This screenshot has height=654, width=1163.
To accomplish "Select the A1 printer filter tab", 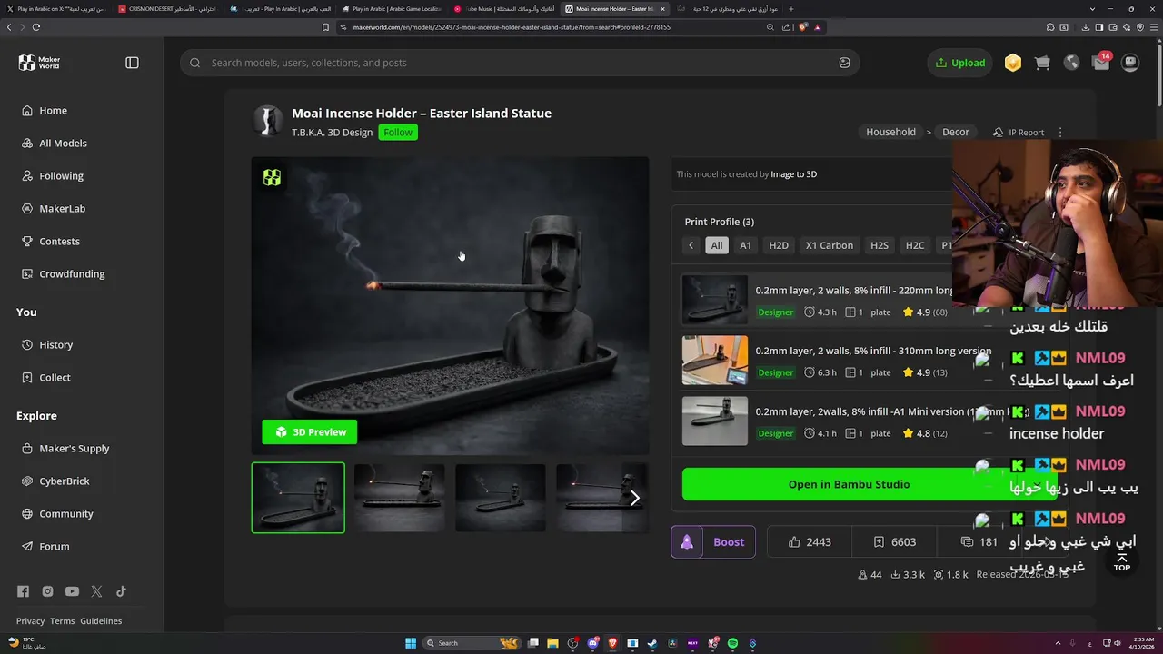I will [x=745, y=245].
